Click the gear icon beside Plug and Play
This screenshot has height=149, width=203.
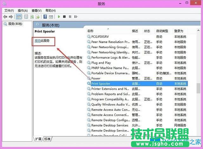(x=89, y=63)
